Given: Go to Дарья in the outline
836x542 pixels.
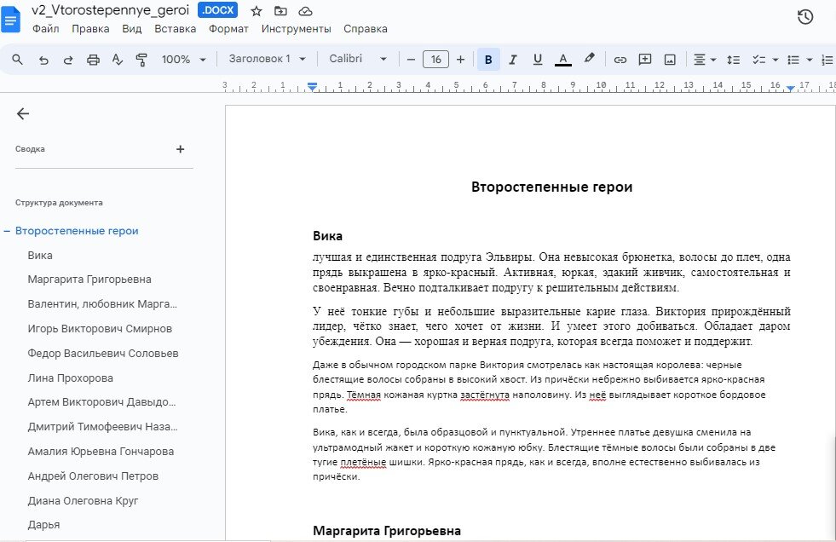Looking at the screenshot, I should [x=43, y=525].
